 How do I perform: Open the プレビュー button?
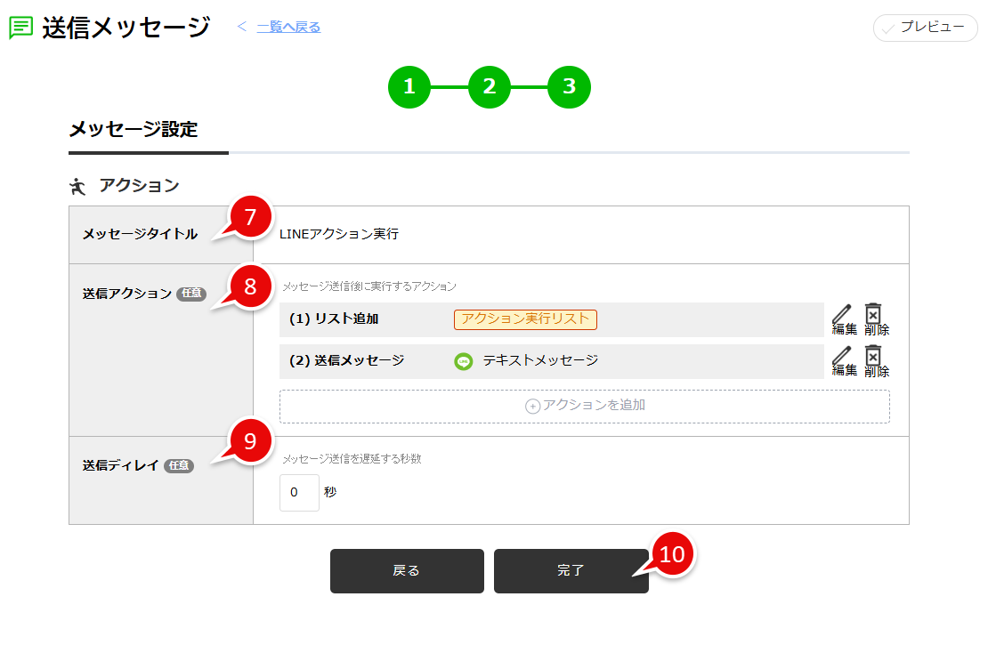pos(925,28)
